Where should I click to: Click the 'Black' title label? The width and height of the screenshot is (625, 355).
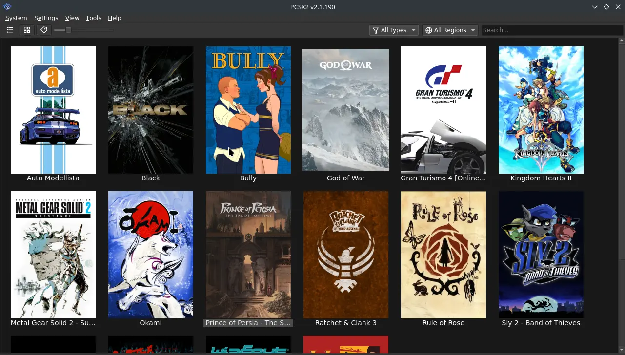click(151, 178)
